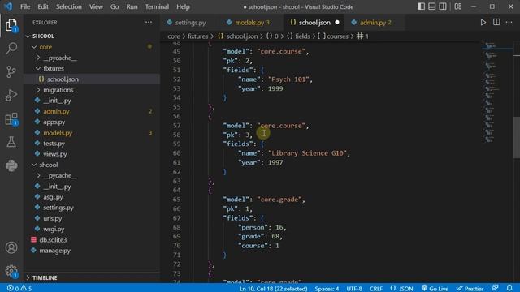
Task: Change Spaces: 4 indentation setting
Action: (x=327, y=289)
